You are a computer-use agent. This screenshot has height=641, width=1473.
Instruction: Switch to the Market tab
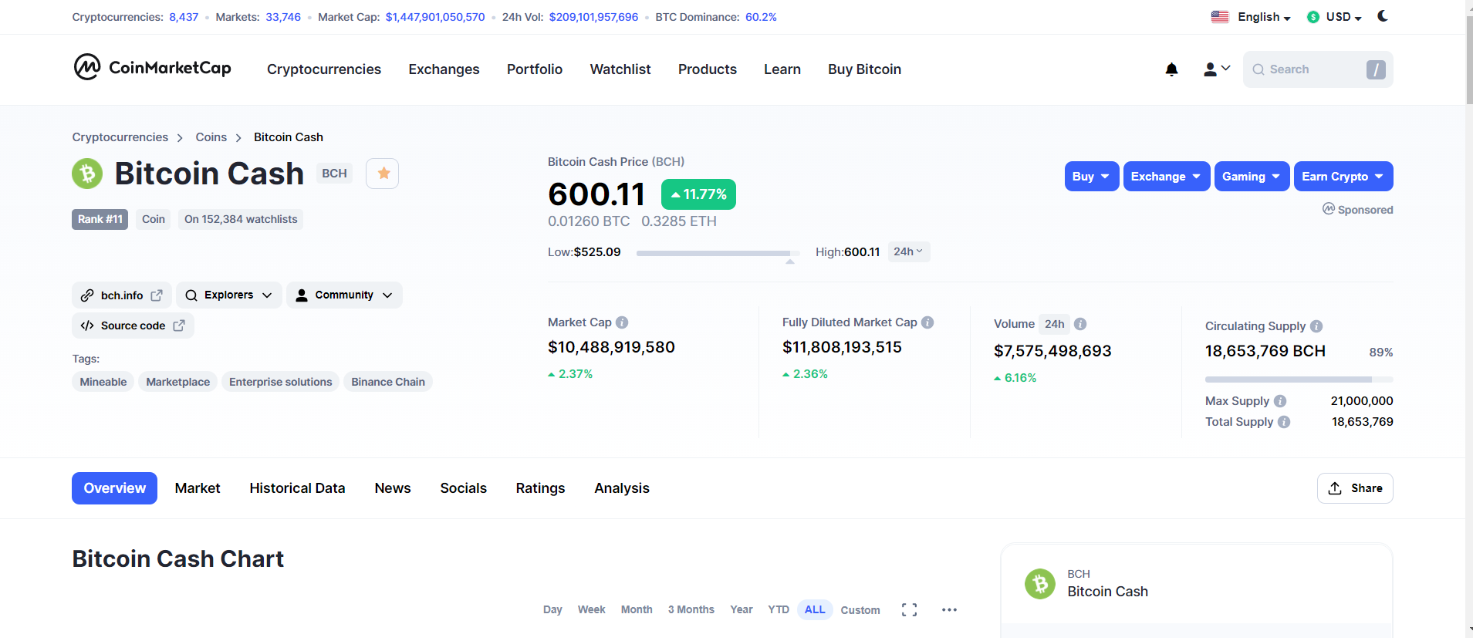point(198,488)
